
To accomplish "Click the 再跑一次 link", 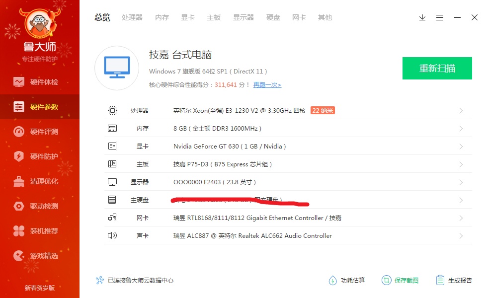I will coord(267,85).
